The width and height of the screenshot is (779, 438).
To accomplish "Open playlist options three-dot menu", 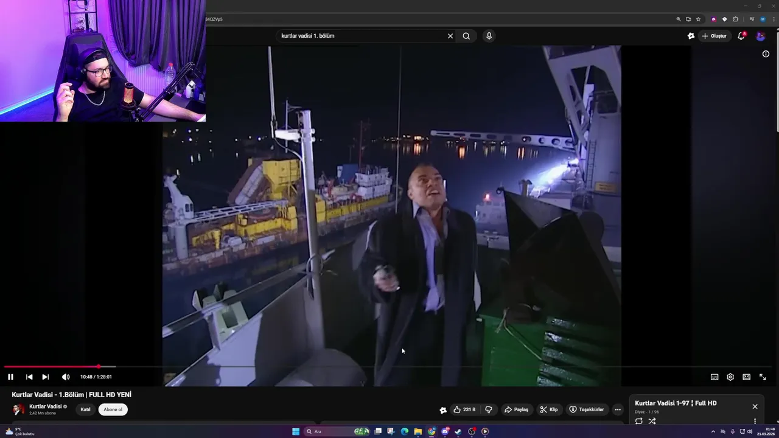I will tap(755, 421).
